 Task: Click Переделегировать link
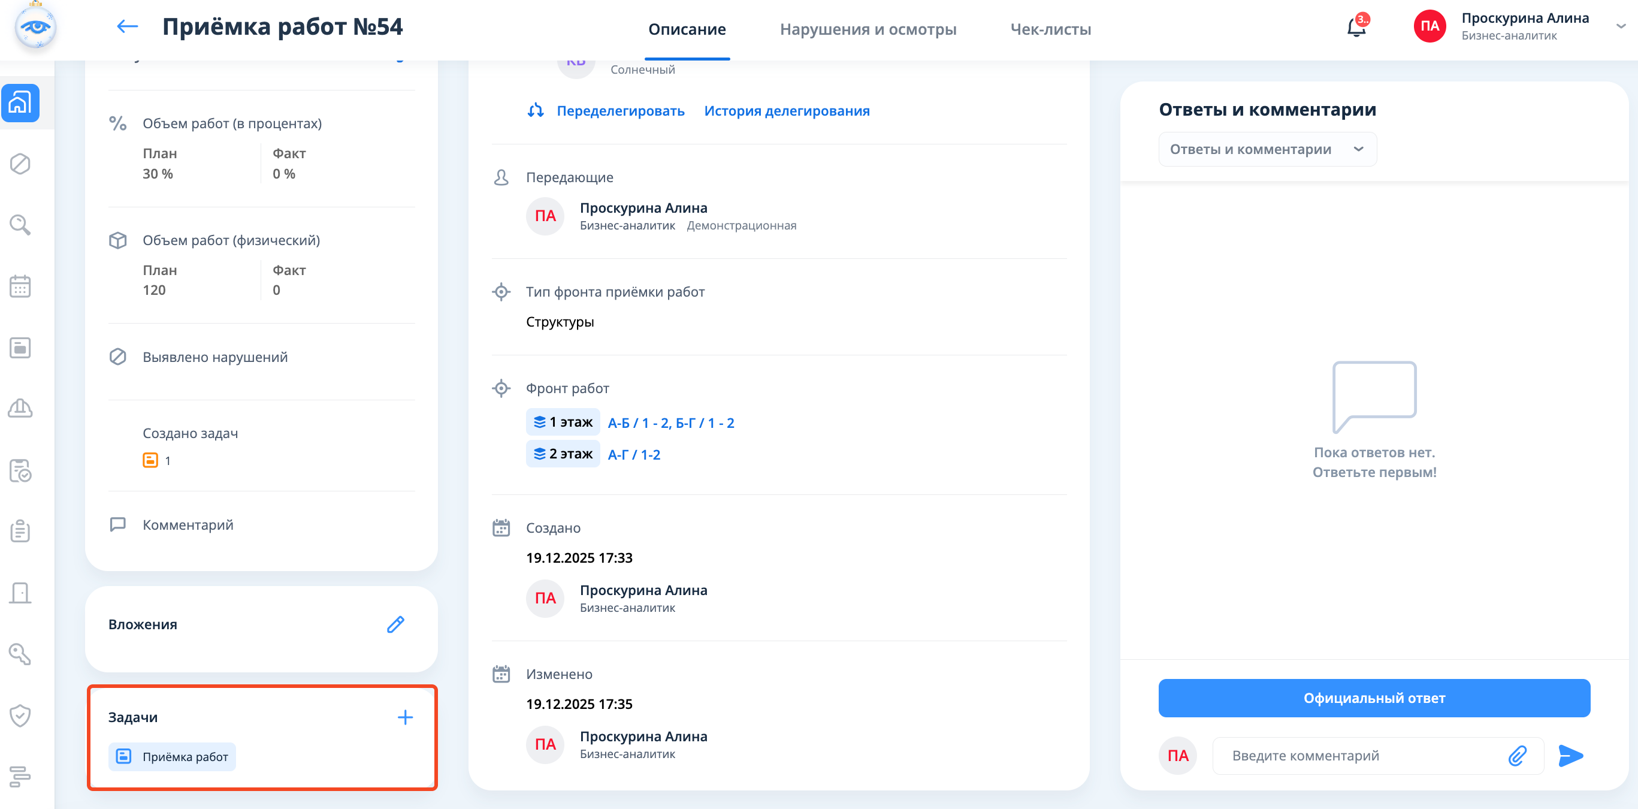pyautogui.click(x=620, y=111)
